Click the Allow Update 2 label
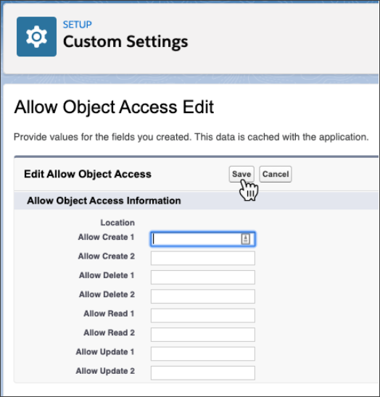Viewport: 380px width, 397px height. point(105,371)
